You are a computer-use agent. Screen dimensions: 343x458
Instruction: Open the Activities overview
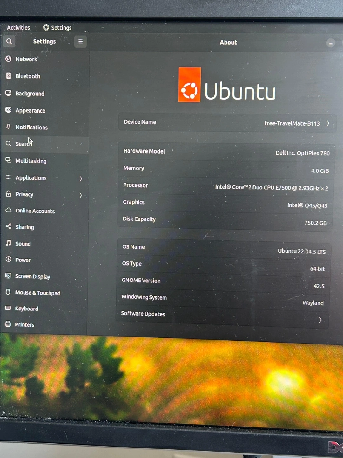18,28
